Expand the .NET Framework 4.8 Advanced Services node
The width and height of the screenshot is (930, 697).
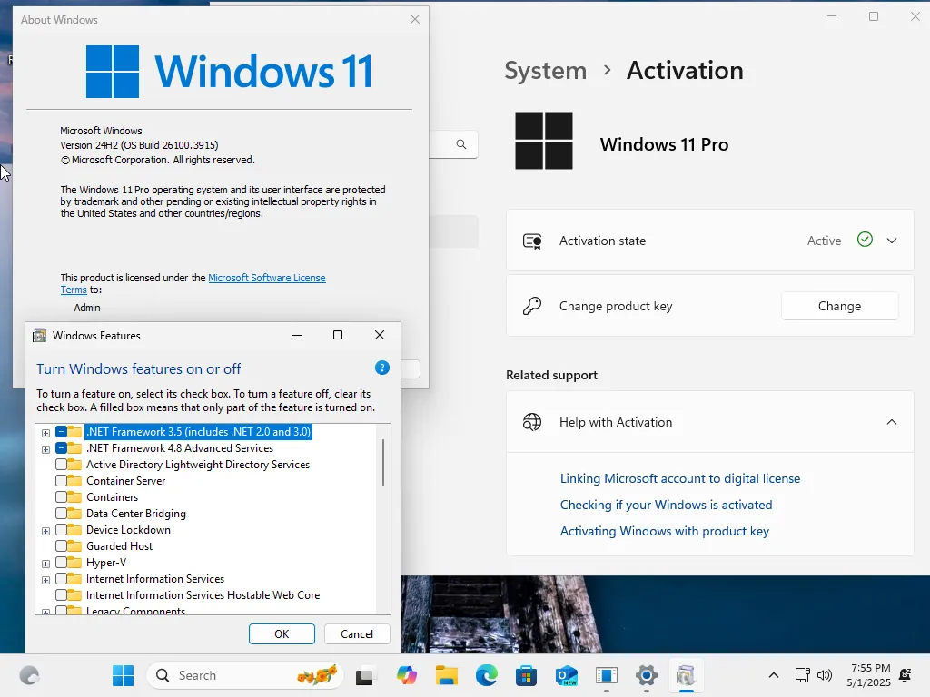point(45,449)
